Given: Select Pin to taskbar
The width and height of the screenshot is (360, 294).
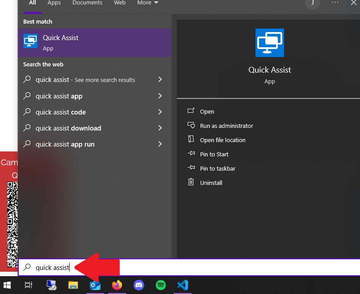Looking at the screenshot, I should [217, 168].
